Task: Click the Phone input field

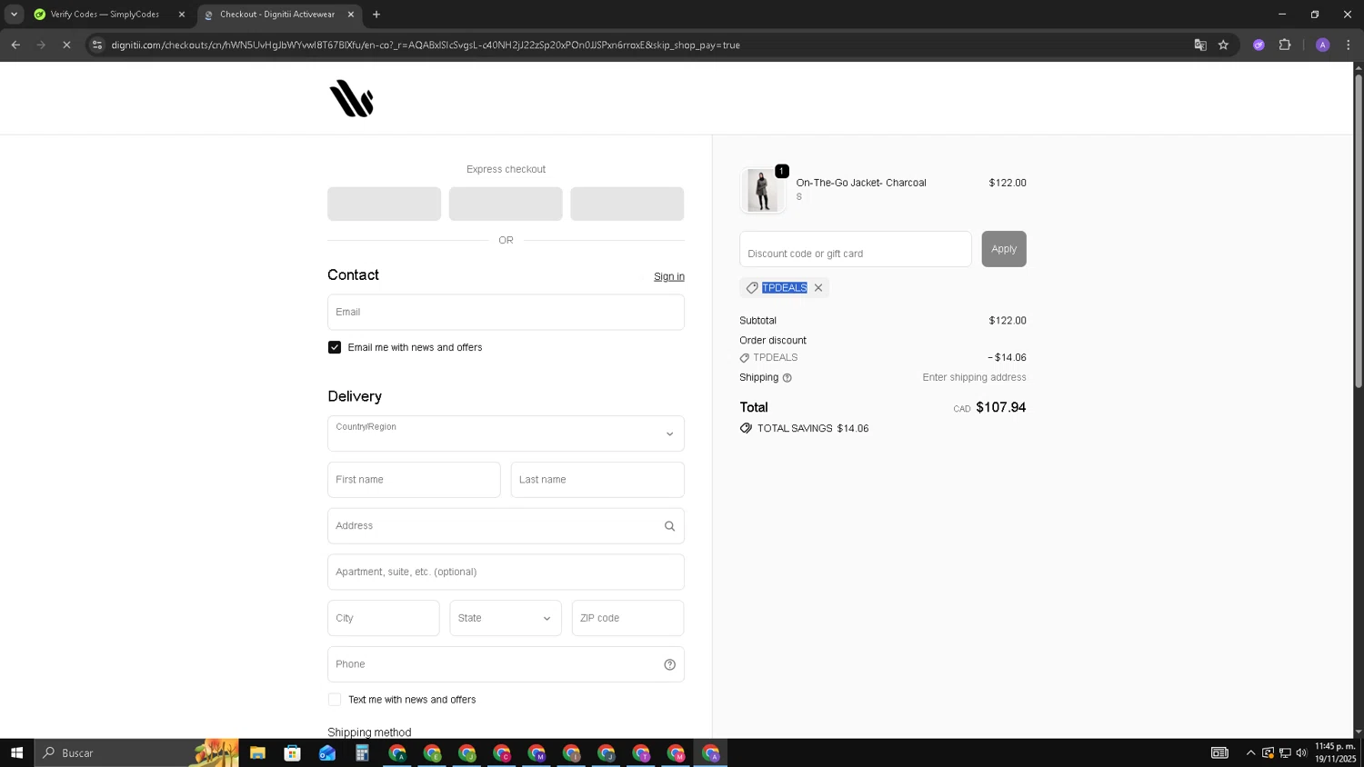Action: coord(506,664)
